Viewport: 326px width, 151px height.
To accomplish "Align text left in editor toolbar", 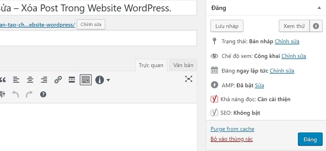I will (x=16, y=80).
